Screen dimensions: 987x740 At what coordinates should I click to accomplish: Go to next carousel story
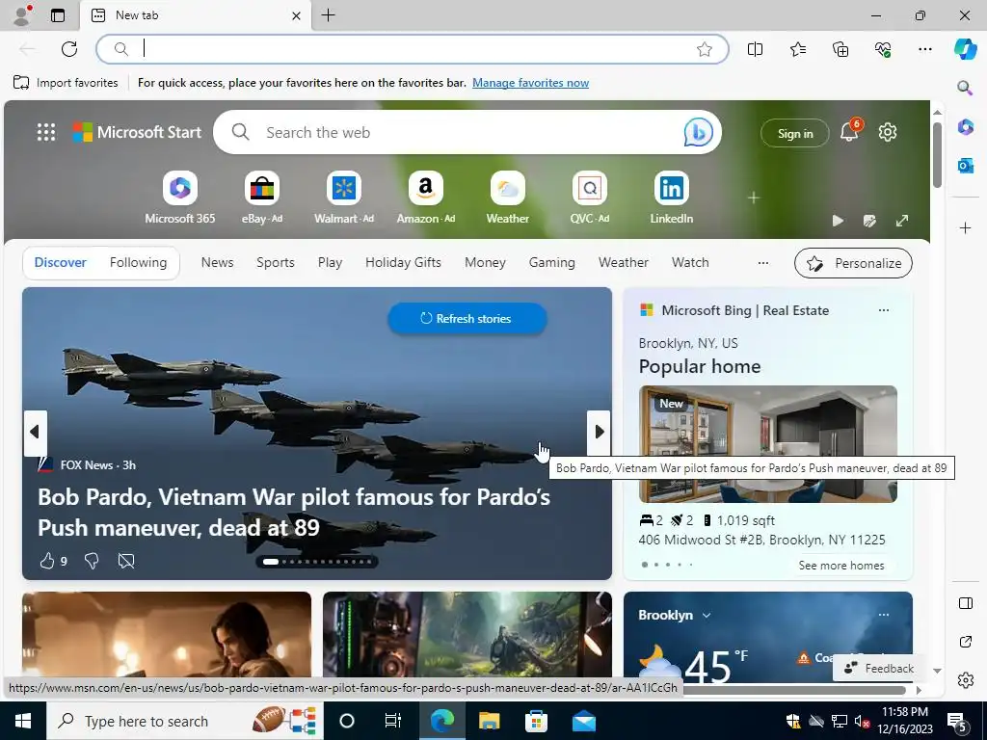point(600,432)
